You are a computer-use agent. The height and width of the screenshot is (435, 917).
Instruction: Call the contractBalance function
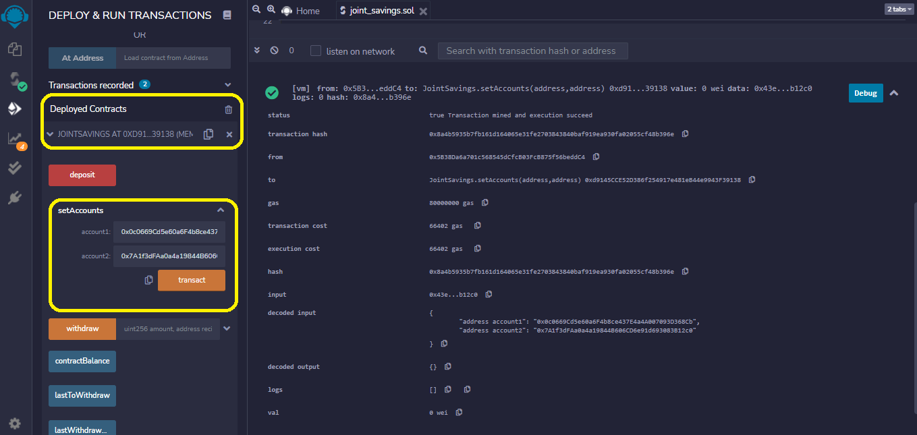(x=82, y=361)
